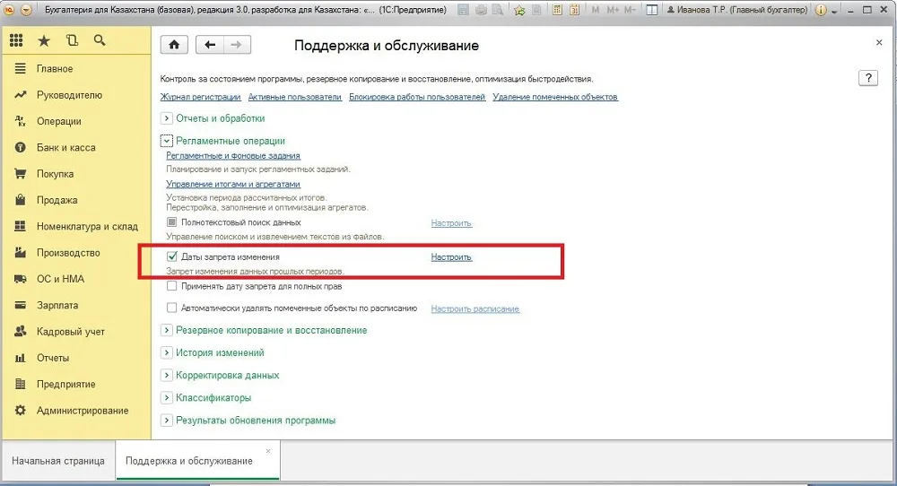Open the Журнал регистрации link
This screenshot has width=897, height=486.
coord(200,97)
